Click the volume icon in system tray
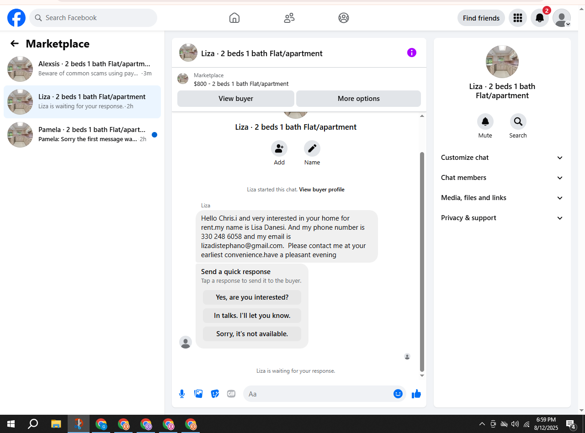The height and width of the screenshot is (433, 585). 515,424
